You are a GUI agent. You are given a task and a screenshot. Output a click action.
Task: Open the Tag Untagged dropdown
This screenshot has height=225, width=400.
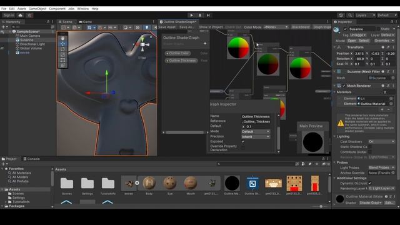tap(358, 35)
